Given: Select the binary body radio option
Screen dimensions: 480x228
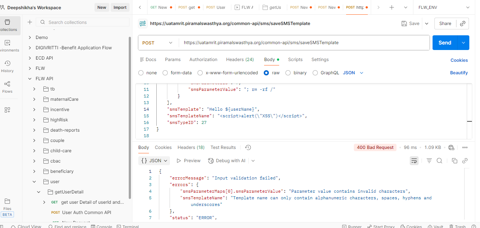Looking at the screenshot, I should 288,73.
